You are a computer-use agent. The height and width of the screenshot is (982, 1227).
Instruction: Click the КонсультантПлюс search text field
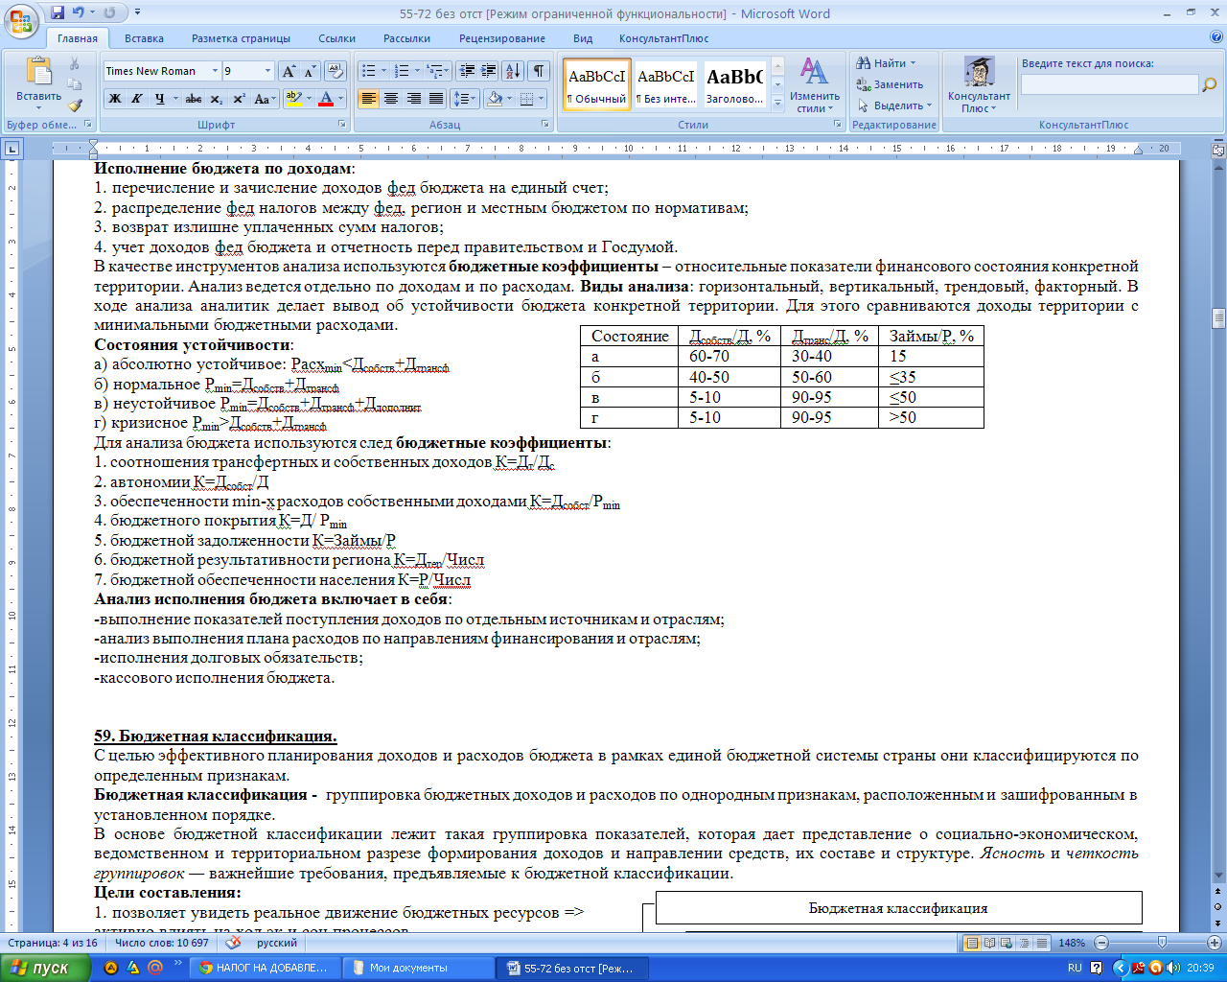(1110, 84)
